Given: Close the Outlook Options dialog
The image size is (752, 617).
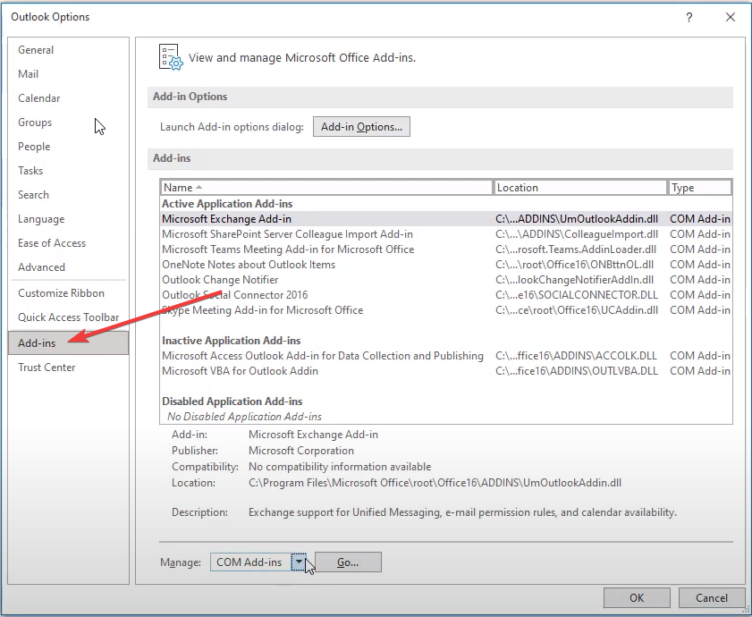Looking at the screenshot, I should coord(730,17).
